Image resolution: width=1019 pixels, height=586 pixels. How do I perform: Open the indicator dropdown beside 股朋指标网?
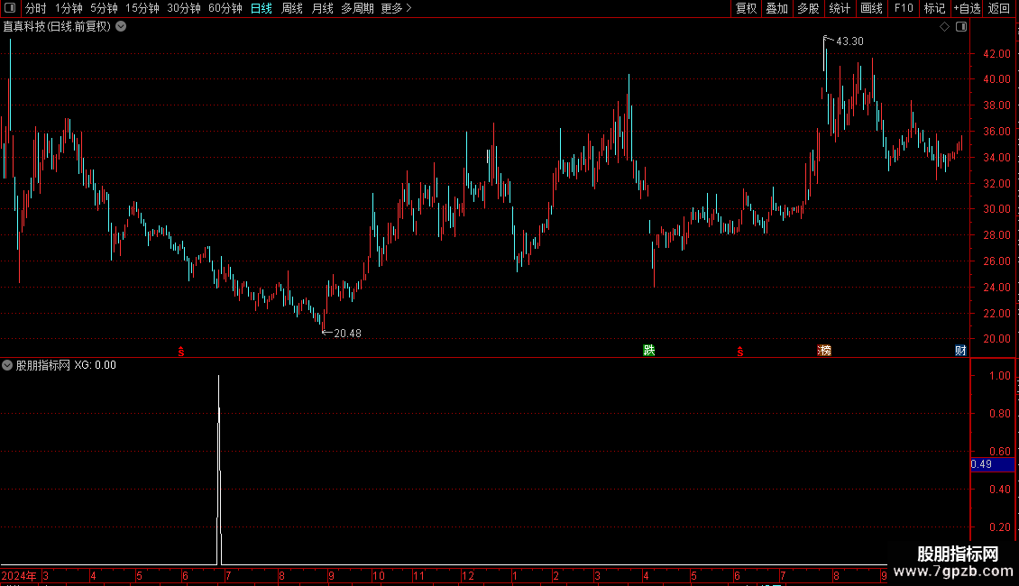click(7, 365)
